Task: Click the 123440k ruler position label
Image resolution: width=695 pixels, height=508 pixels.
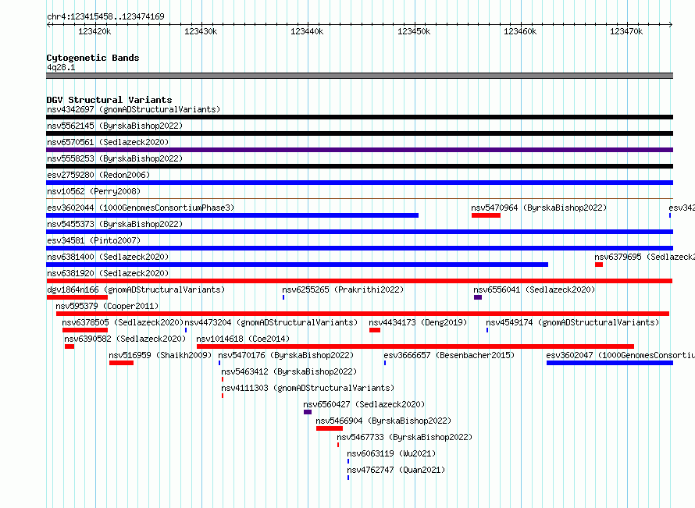Action: (307, 31)
